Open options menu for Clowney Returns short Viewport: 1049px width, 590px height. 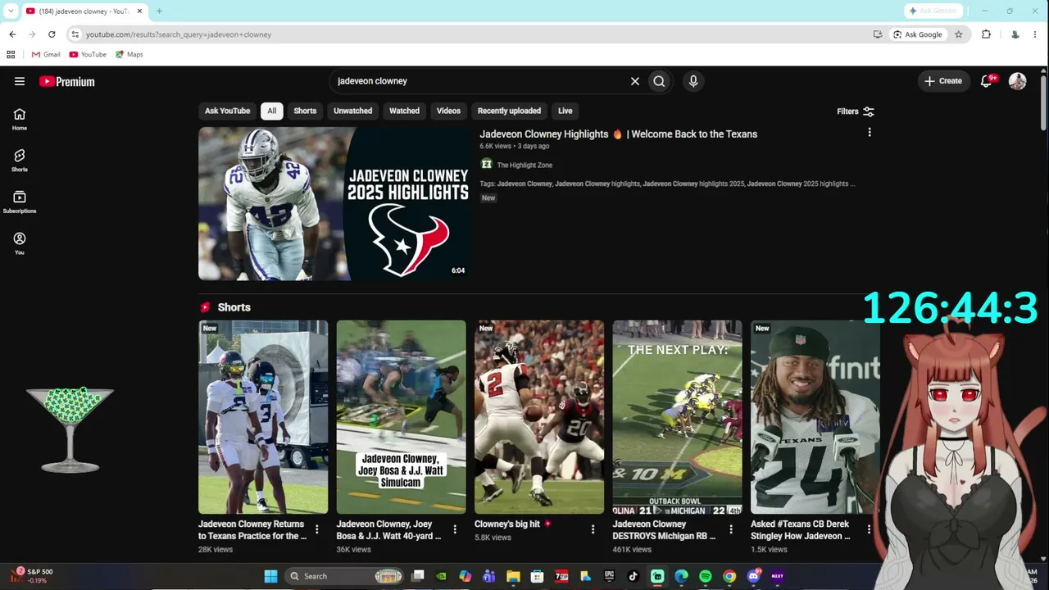316,529
